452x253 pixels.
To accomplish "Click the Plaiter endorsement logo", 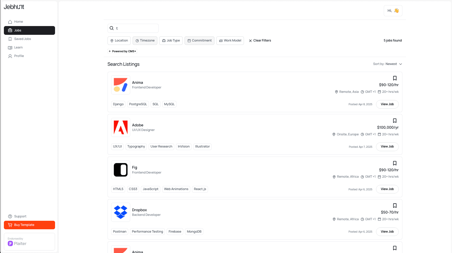I will (10, 243).
